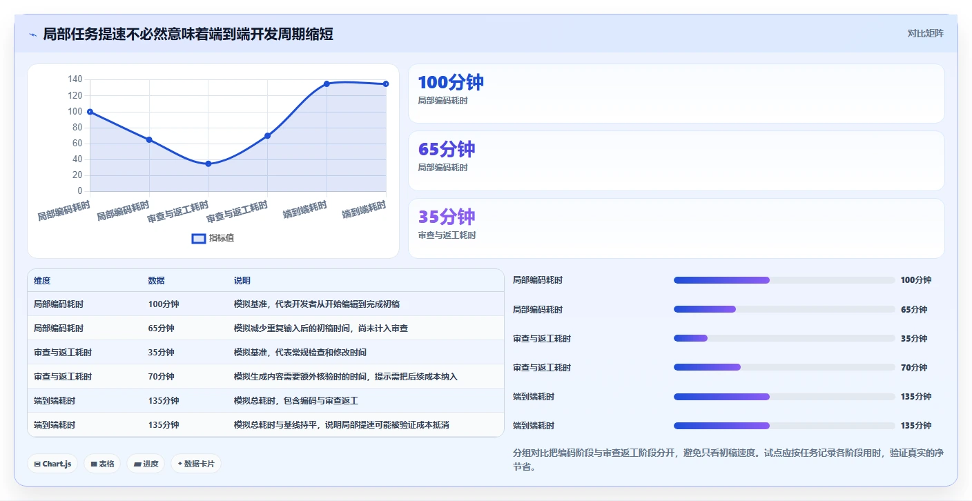972x501 pixels.
Task: Click the 100分钟 cell in the table
Action: click(164, 304)
